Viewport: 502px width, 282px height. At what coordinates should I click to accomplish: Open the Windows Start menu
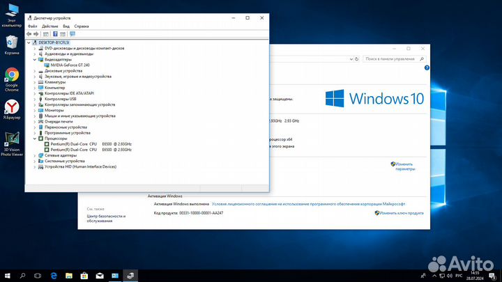click(x=8, y=276)
